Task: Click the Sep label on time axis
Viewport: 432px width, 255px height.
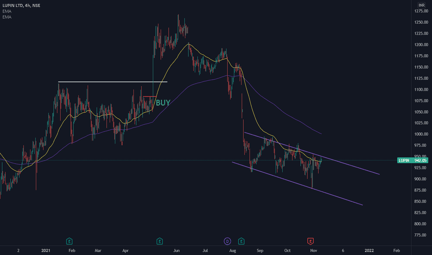Action: tap(260, 250)
